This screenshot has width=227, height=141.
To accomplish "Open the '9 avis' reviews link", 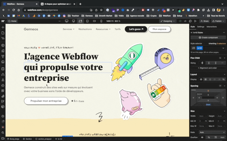I will (81, 101).
